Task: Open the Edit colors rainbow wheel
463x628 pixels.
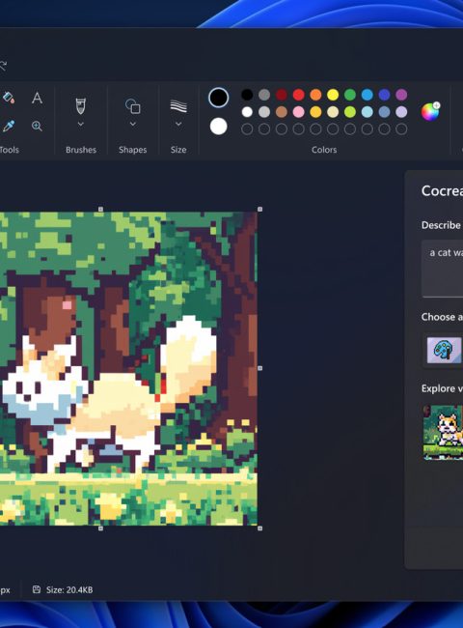Action: [x=430, y=111]
